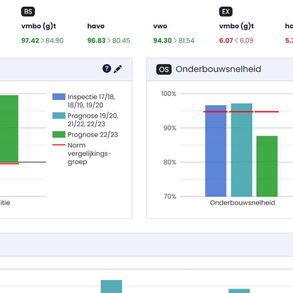This screenshot has width=293, height=293.
Task: Click the 90% axis label
Action: coord(170,128)
